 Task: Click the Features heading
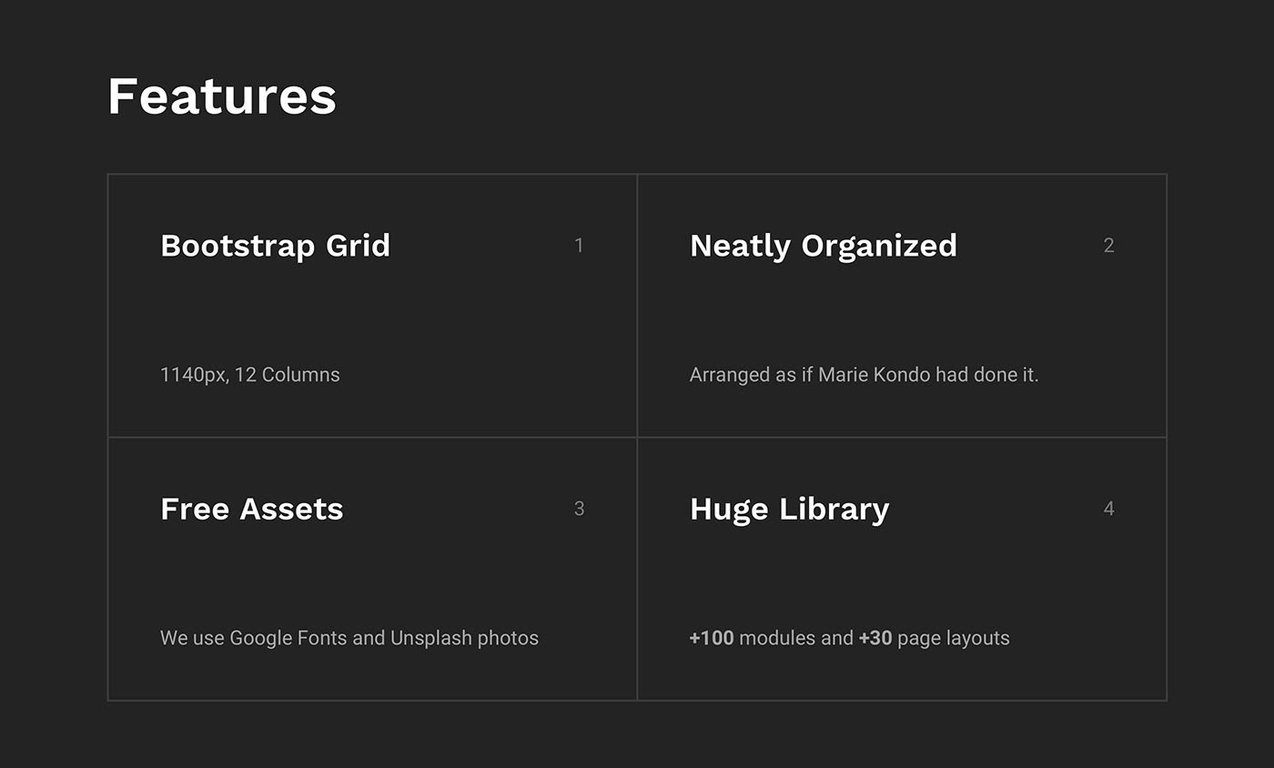click(x=222, y=96)
